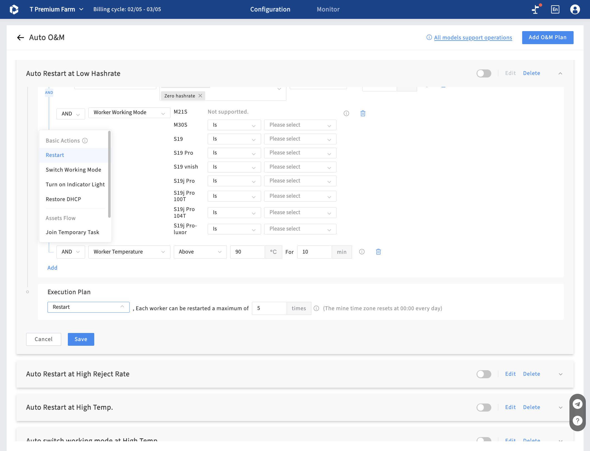
Task: Cancel editing the plan
Action: pyautogui.click(x=44, y=339)
